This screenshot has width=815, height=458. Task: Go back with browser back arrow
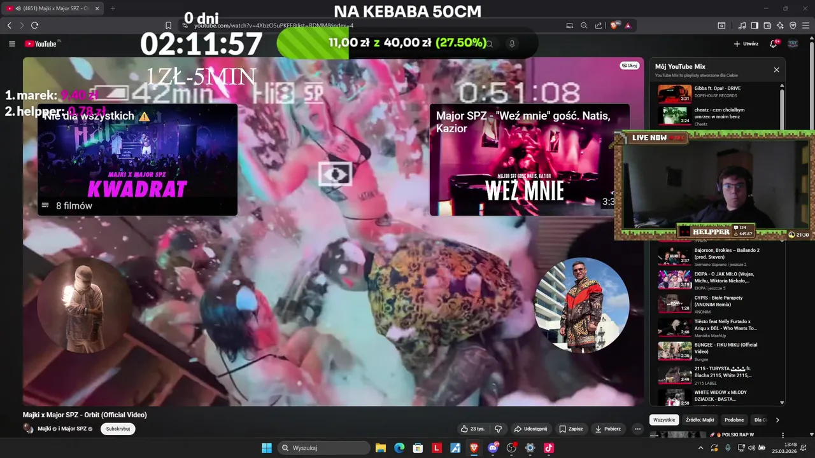[x=10, y=25]
